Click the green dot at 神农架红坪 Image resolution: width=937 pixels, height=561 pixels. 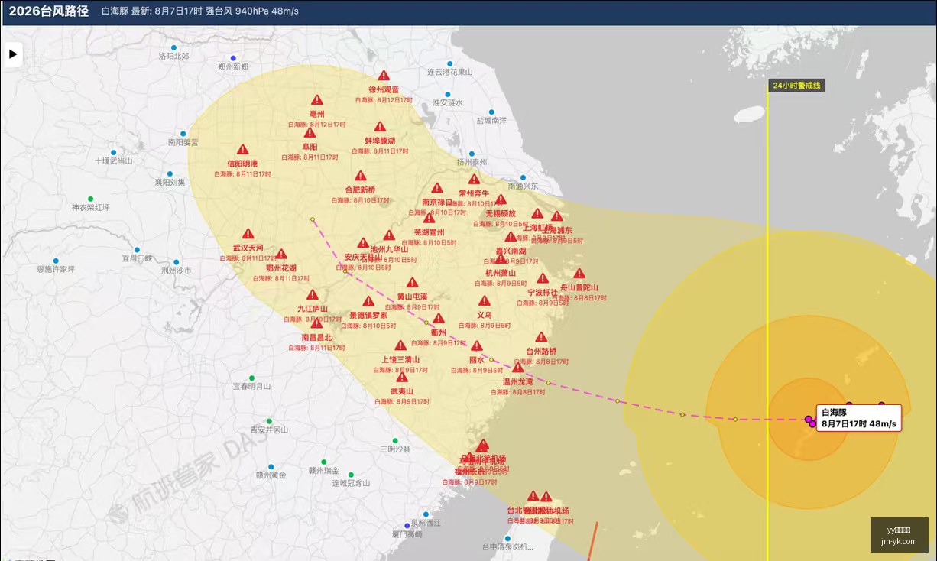(x=90, y=199)
